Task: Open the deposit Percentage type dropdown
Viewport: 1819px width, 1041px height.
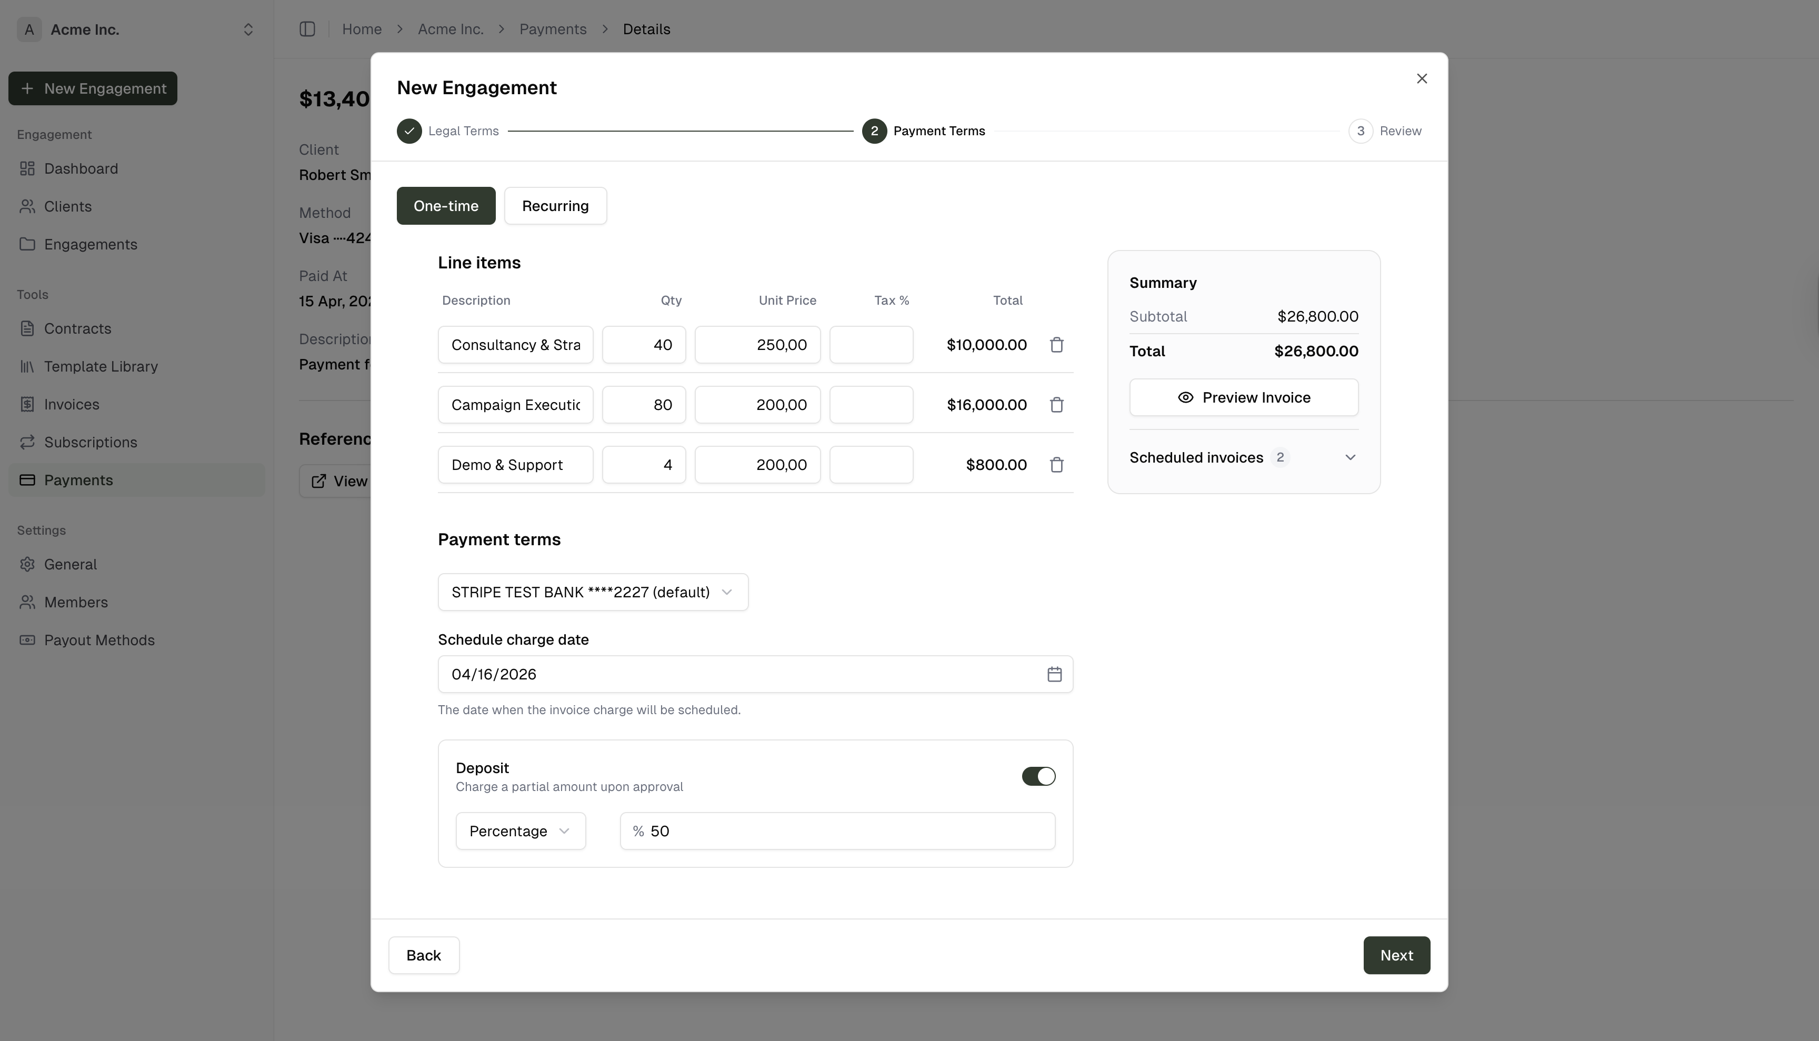Action: coord(520,830)
